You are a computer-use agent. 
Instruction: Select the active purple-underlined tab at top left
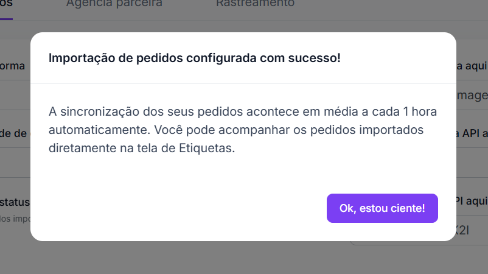[x=6, y=6]
